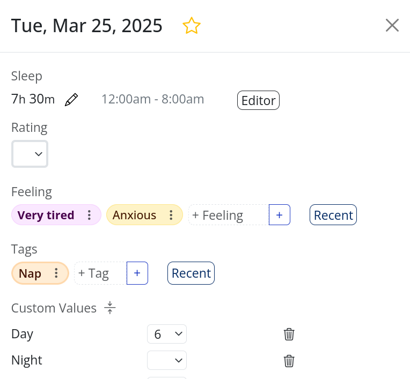Open options menu for Anxious feeling
Image resolution: width=410 pixels, height=379 pixels.
[x=171, y=215]
